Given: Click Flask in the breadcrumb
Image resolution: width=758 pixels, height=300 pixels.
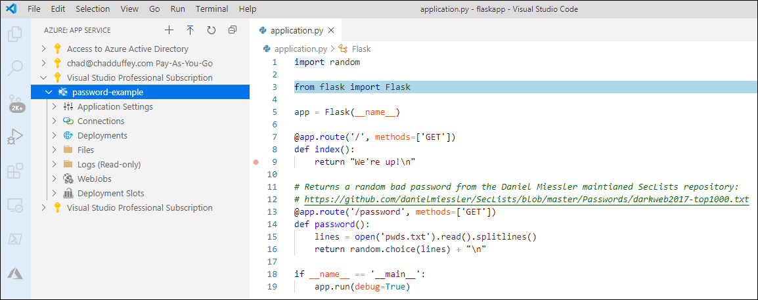Looking at the screenshot, I should pos(361,49).
